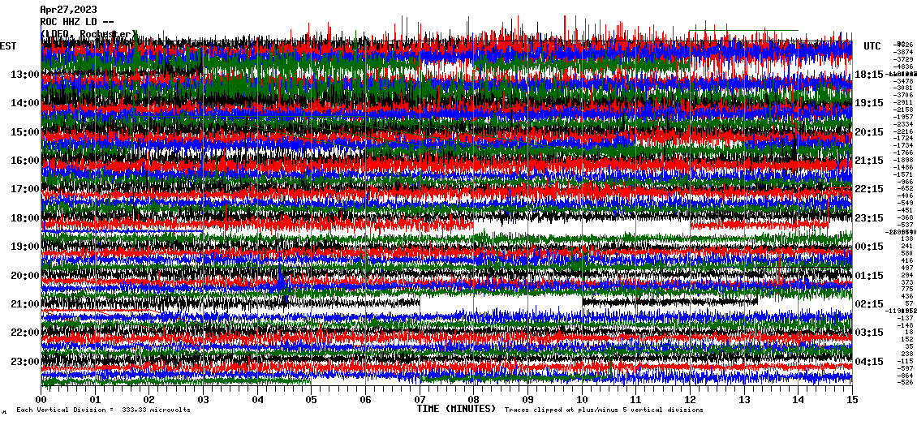The height and width of the screenshot is (421, 917).
Task: Click the 00 minute tick on time axis
Action: (41, 400)
